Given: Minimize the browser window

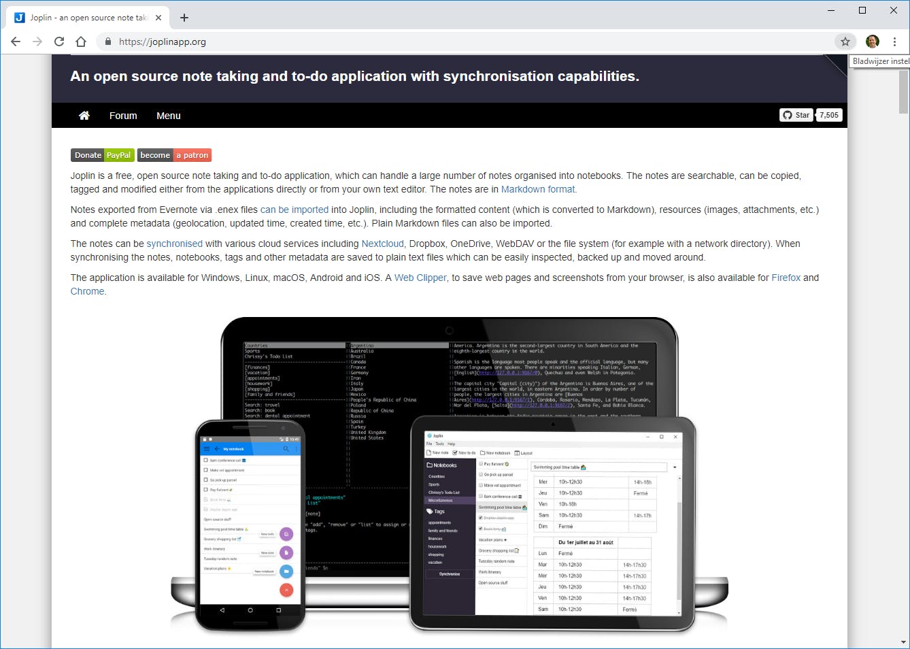Looking at the screenshot, I should click(831, 10).
